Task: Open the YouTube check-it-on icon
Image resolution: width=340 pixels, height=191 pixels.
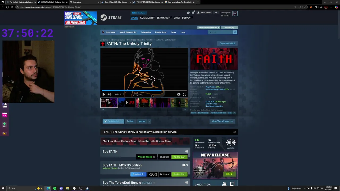Action: [x=224, y=184]
